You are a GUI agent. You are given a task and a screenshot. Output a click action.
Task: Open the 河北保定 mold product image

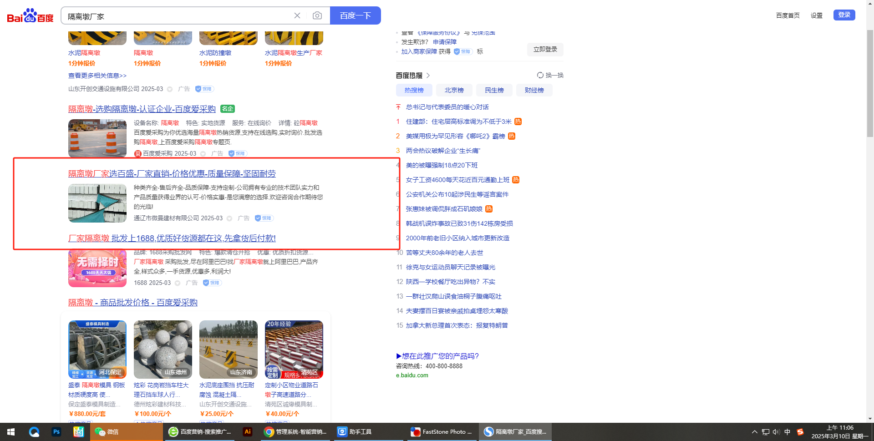(x=97, y=350)
